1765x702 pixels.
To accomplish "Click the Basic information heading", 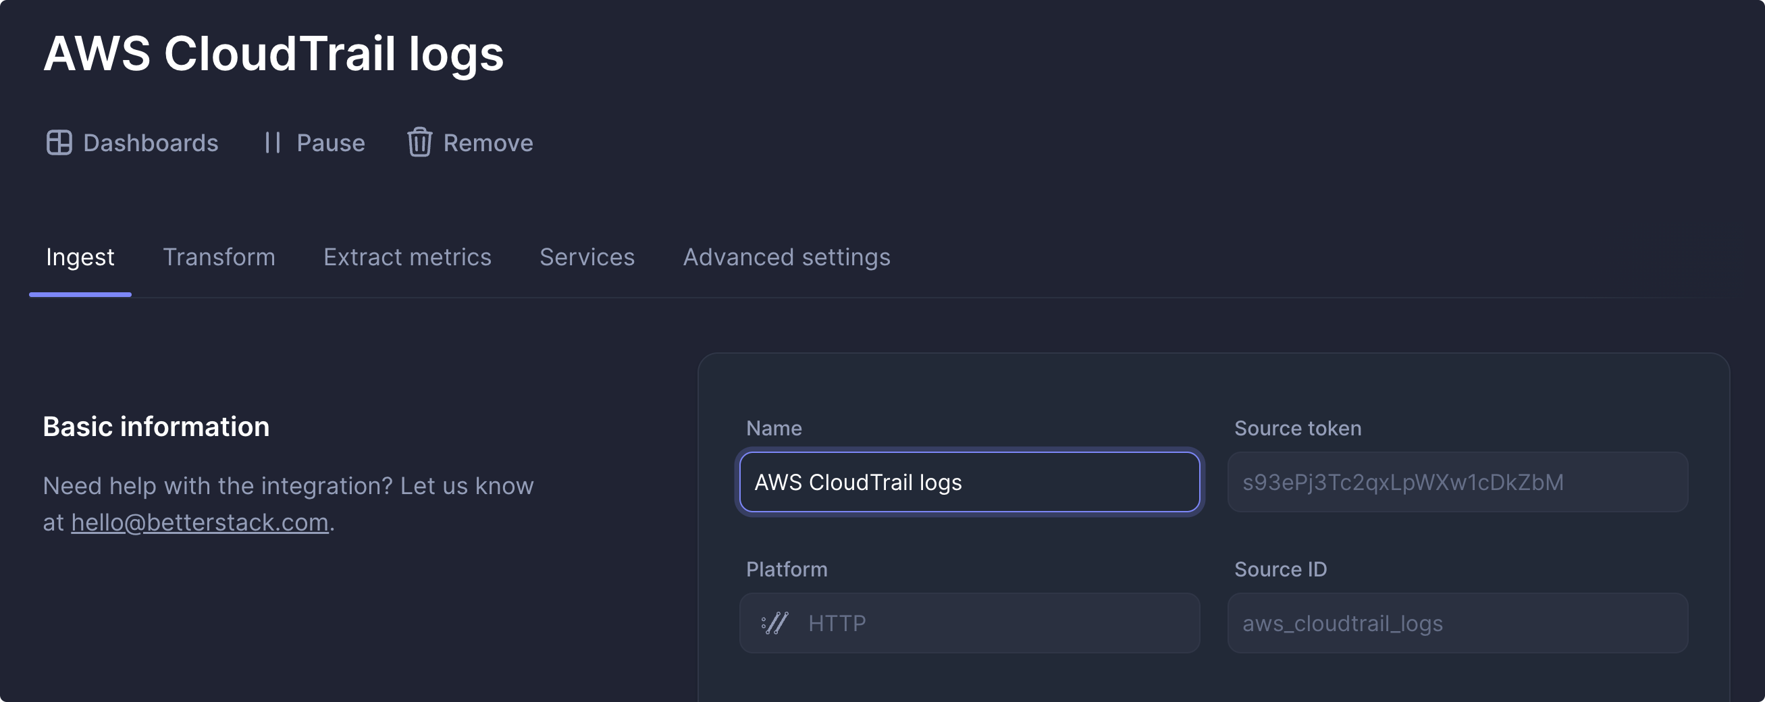I will click(x=156, y=427).
